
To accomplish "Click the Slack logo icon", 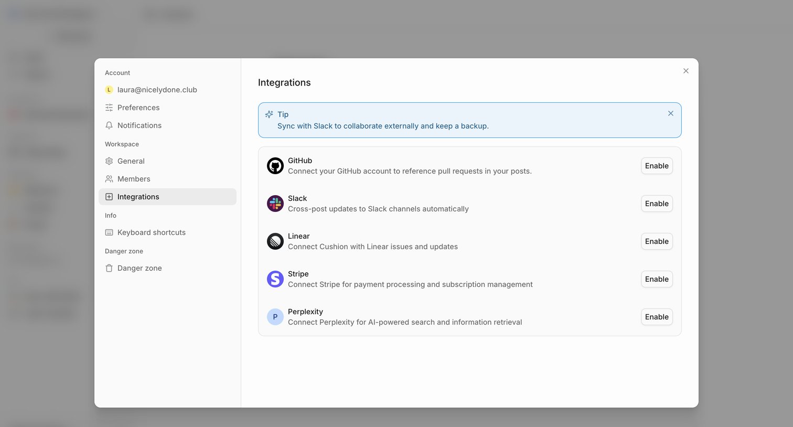I will [x=275, y=204].
